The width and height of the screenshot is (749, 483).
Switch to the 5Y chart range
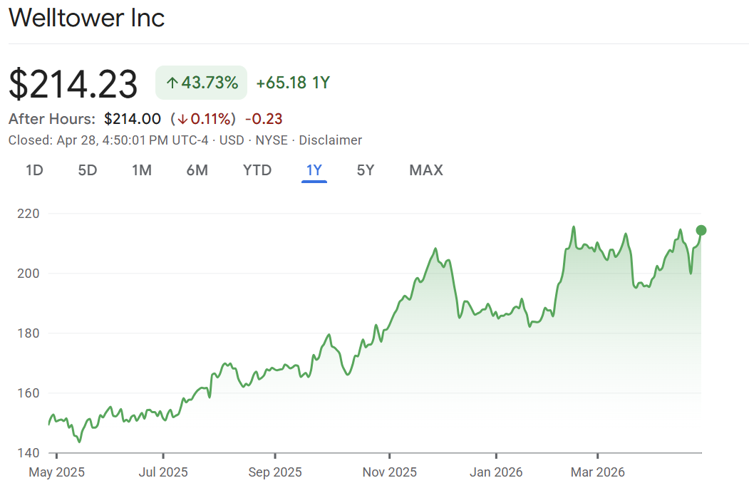366,170
